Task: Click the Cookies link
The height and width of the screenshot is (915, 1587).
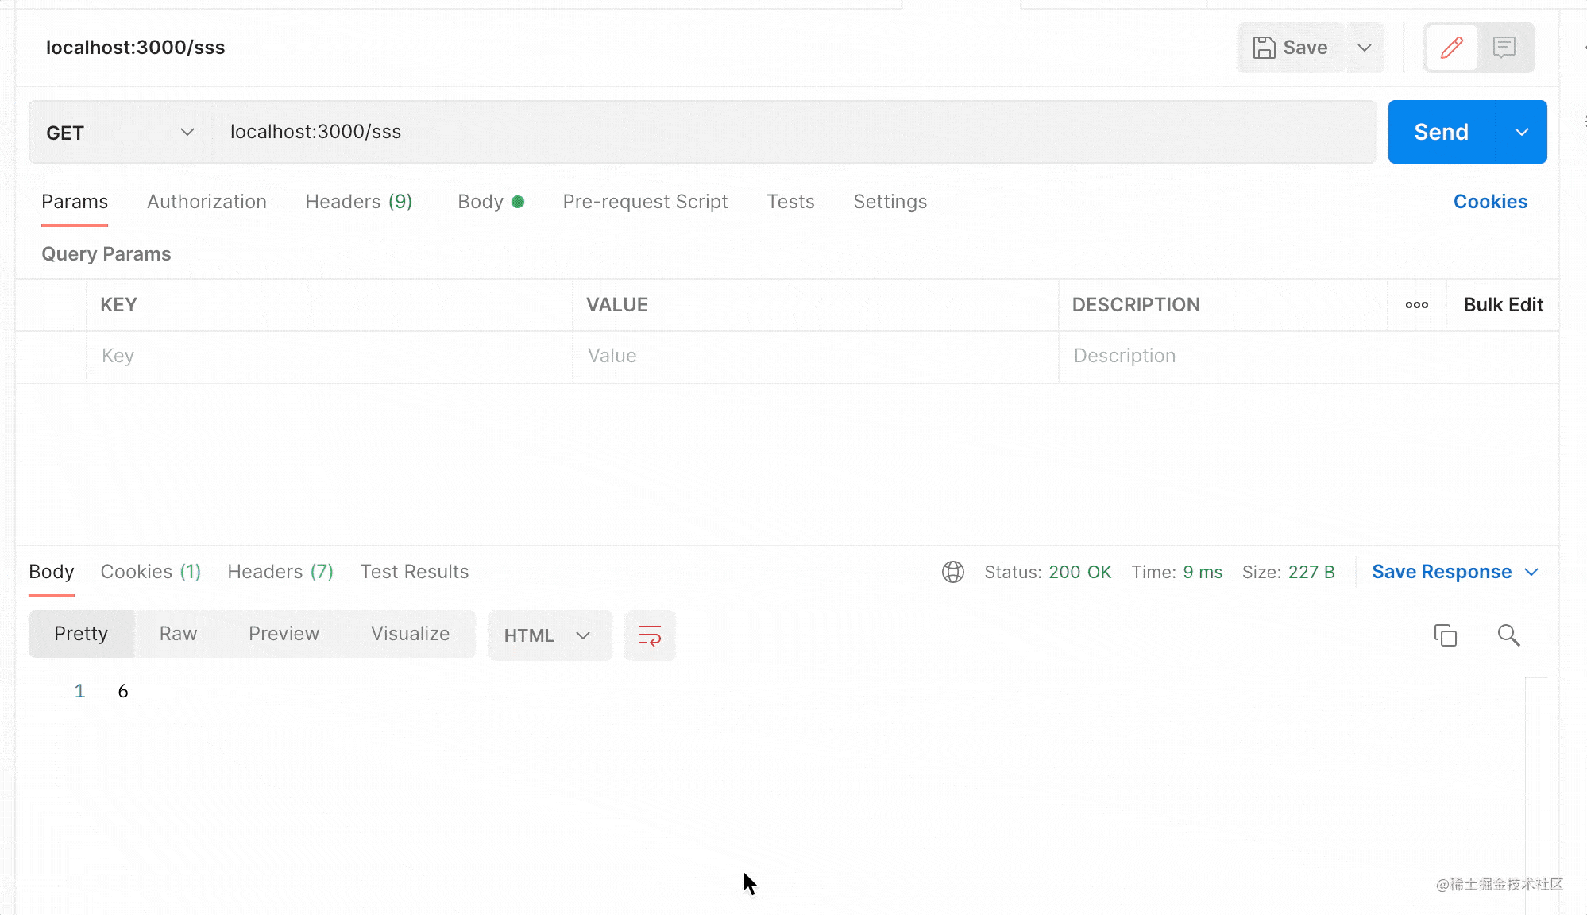Action: 1489,202
